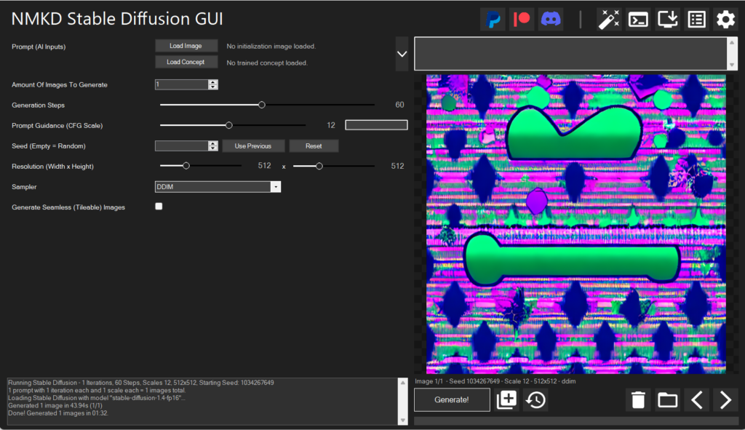Expand the Sampler DDIM dropdown
This screenshot has height=430, width=745.
click(x=275, y=187)
